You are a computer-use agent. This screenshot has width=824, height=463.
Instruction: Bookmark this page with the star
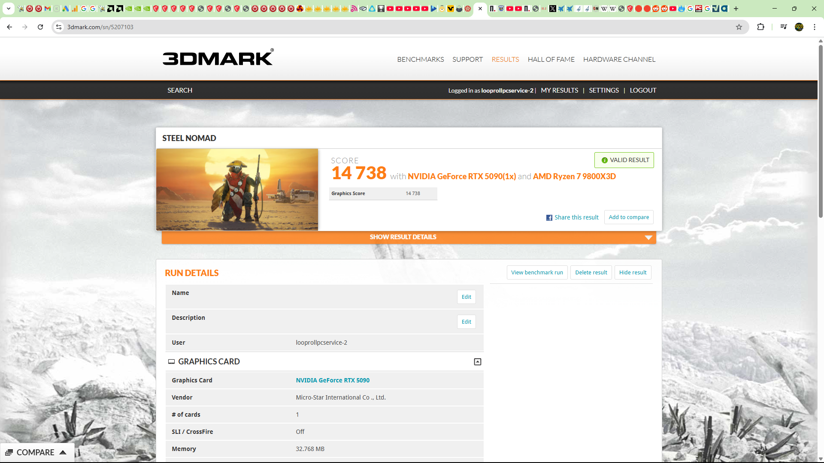739,27
